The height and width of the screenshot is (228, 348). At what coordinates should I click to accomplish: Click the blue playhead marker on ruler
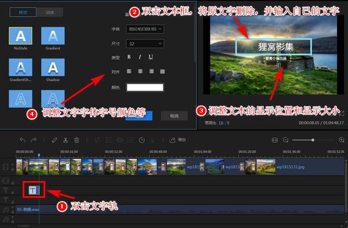point(39,155)
